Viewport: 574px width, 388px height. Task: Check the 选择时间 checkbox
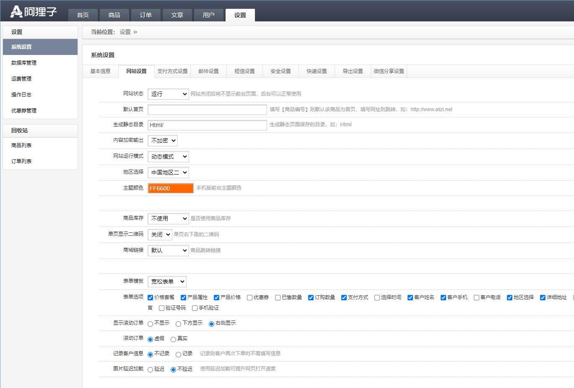[377, 297]
